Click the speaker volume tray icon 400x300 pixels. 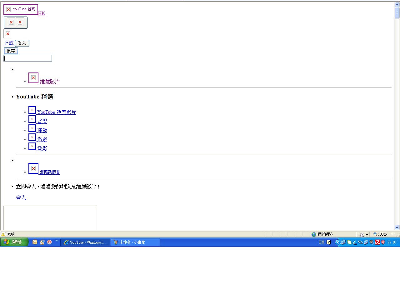(372, 242)
